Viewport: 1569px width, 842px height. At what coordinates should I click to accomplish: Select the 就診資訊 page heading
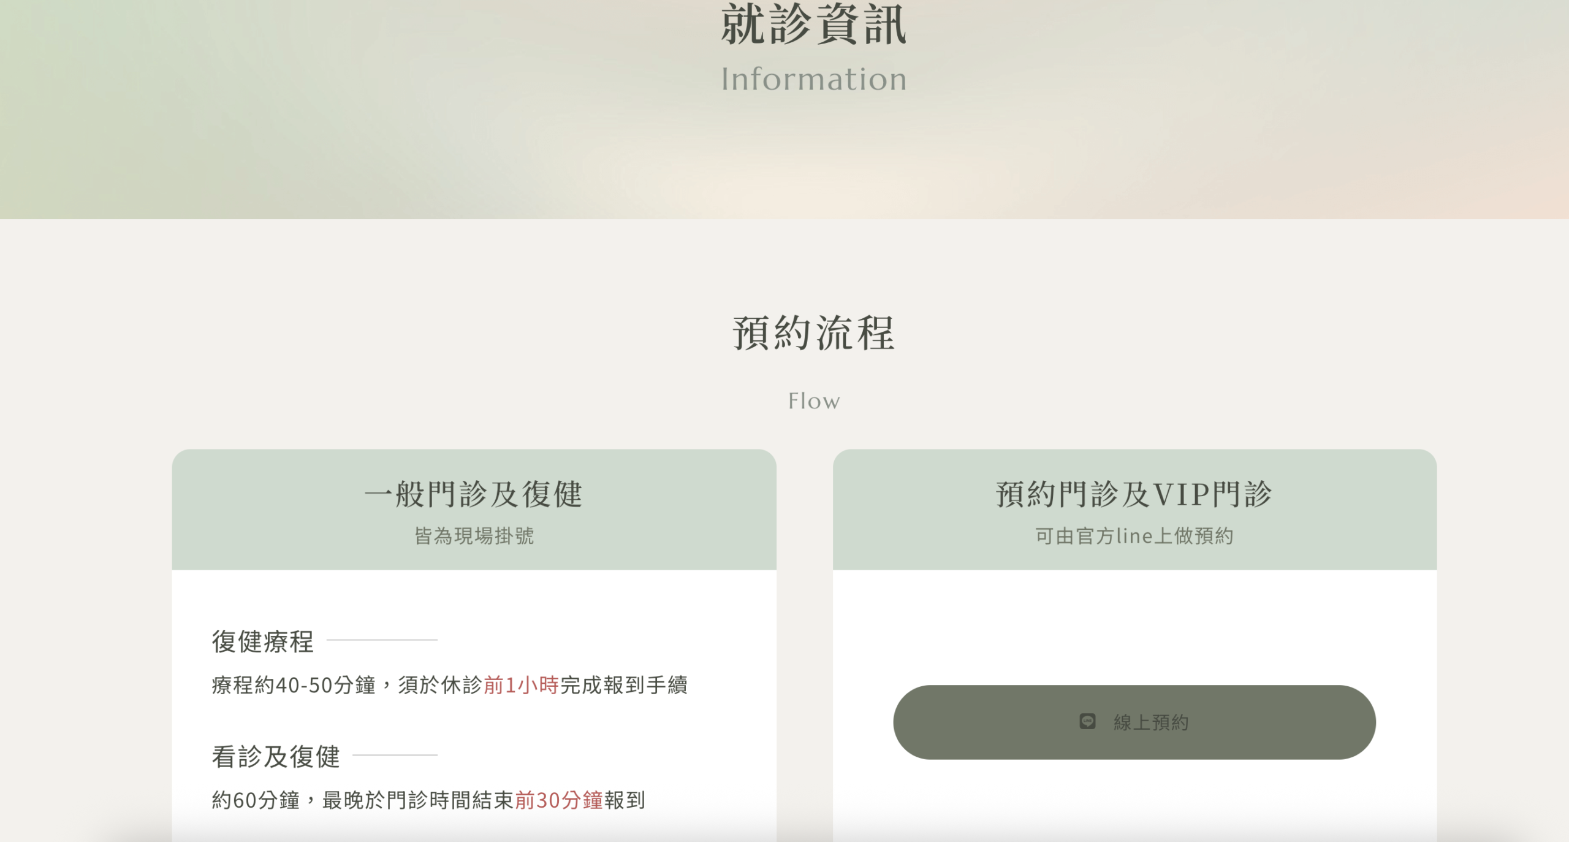point(813,25)
